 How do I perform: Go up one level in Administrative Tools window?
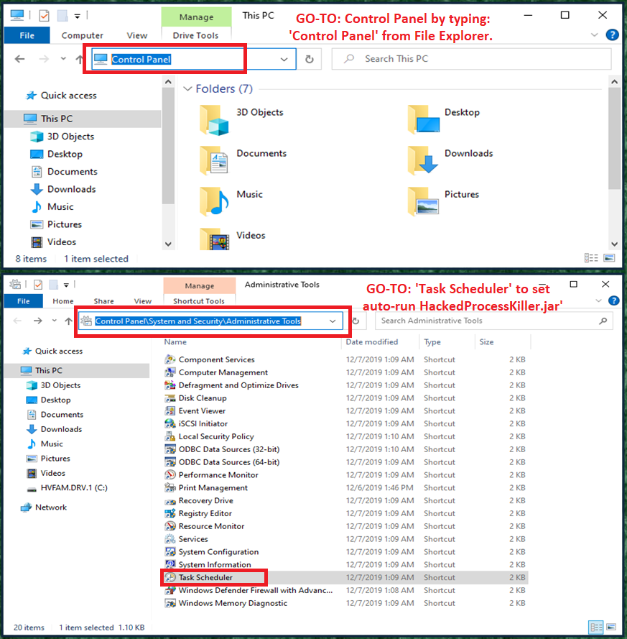click(x=69, y=321)
